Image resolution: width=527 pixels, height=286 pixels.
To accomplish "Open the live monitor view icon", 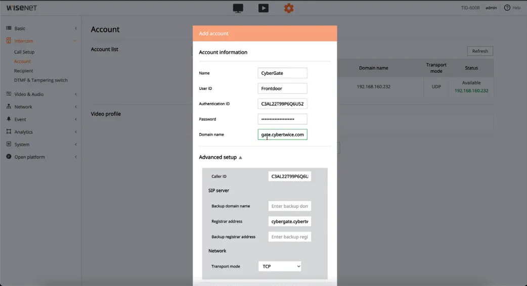I will (x=238, y=8).
